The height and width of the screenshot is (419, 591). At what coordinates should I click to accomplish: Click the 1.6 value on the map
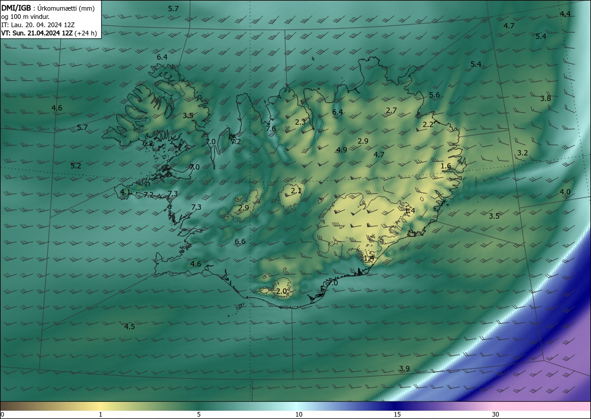click(x=446, y=166)
